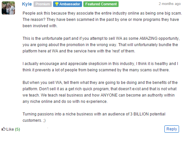
Task: Click the paragraph starting 'This is the unfortunate part'
Action: coord(101,45)
